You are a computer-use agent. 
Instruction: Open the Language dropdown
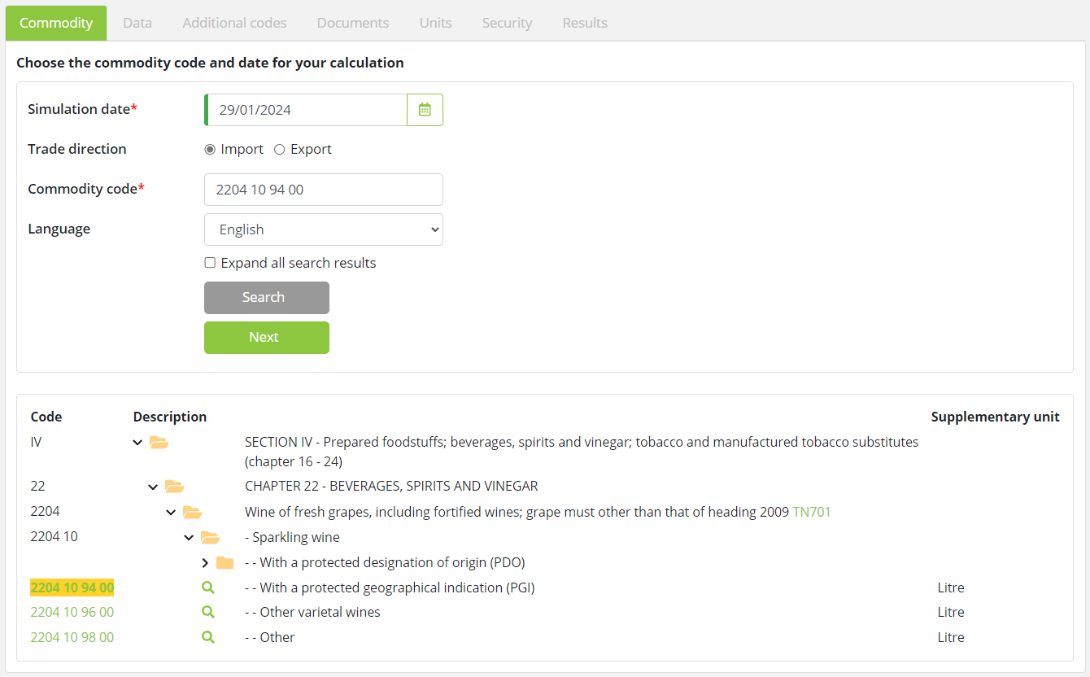323,229
